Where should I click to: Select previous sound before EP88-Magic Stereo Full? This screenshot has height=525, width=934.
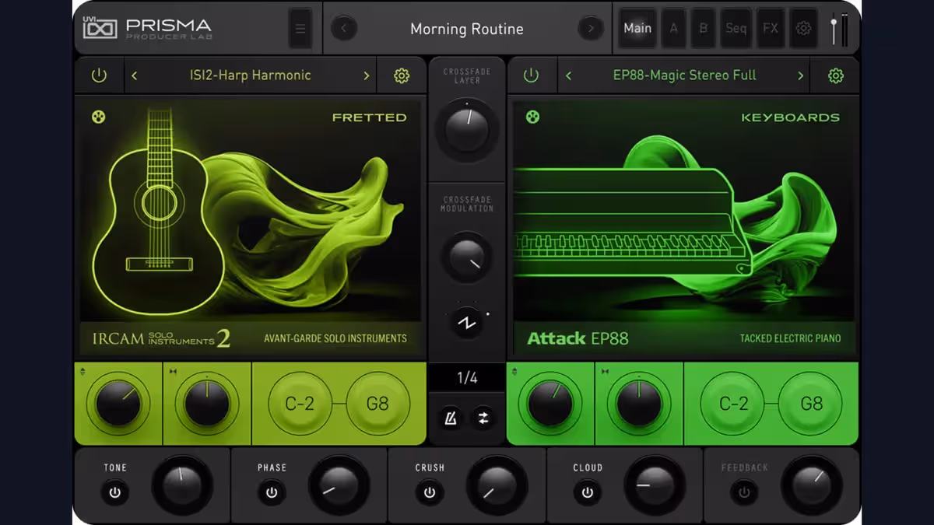coord(568,75)
